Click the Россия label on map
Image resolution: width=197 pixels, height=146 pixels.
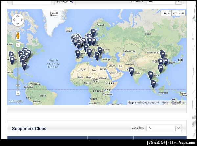(148, 34)
